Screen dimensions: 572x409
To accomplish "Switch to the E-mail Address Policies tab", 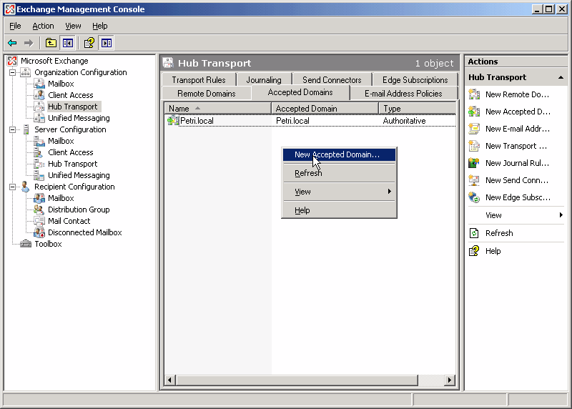I will [x=403, y=94].
